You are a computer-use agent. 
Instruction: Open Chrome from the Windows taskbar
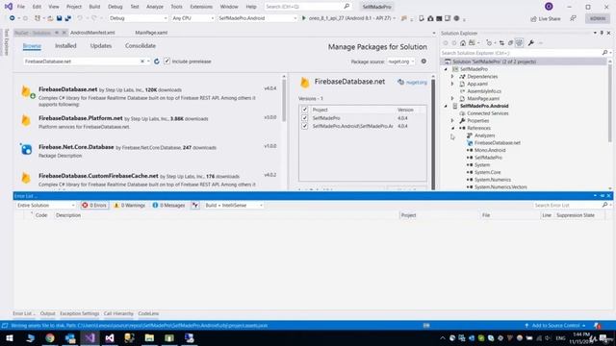click(50, 337)
